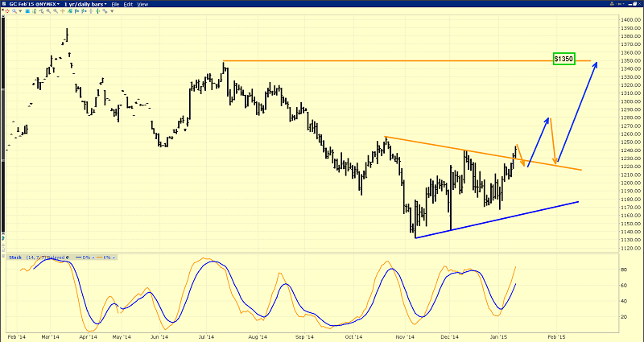Click the Feb '14 date axis label
This screenshot has width=644, height=342.
(x=15, y=336)
